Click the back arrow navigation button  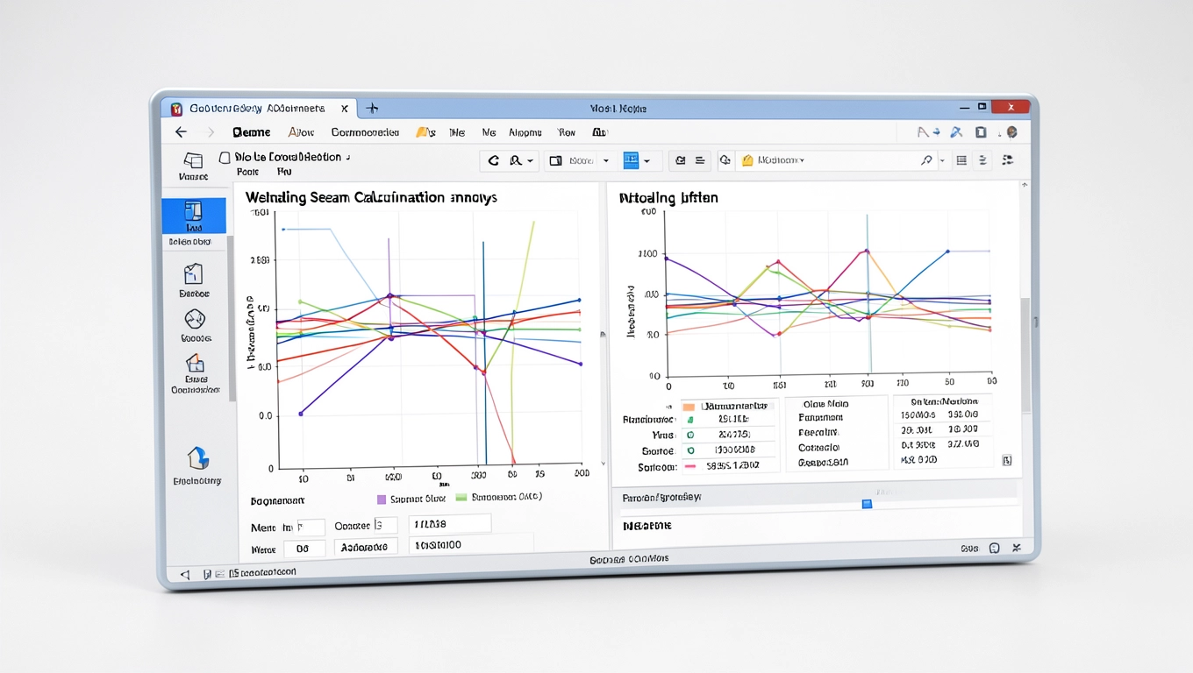(x=181, y=132)
